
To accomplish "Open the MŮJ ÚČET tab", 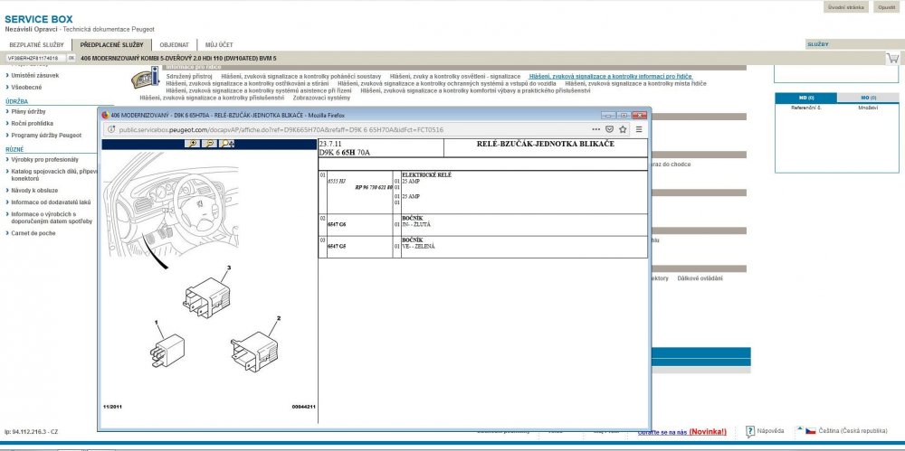I will [219, 44].
